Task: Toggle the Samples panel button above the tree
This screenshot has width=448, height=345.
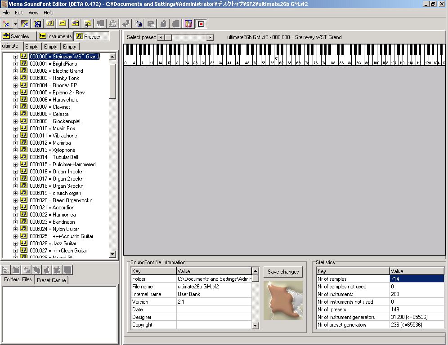Action: pos(18,36)
